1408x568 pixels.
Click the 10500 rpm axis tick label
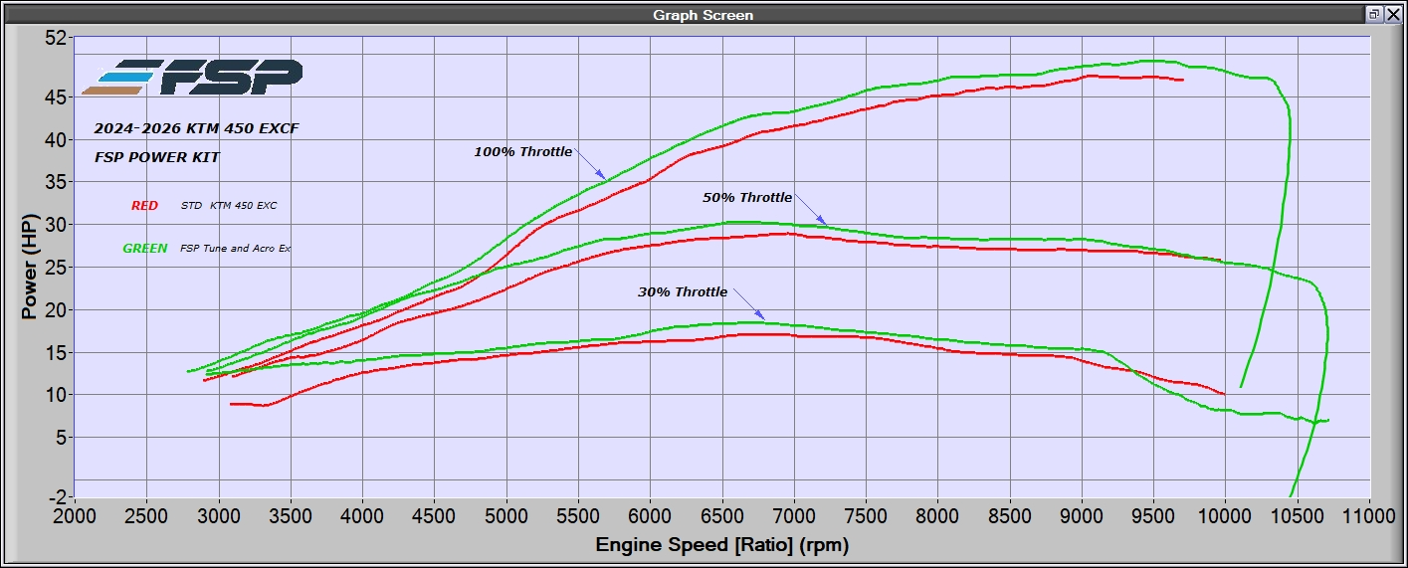(x=1298, y=518)
